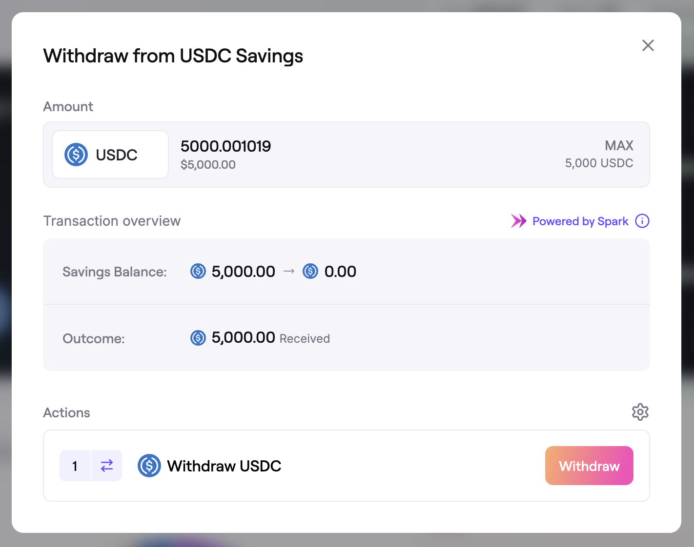
Task: Click the Withdraw gradient button
Action: pos(589,466)
